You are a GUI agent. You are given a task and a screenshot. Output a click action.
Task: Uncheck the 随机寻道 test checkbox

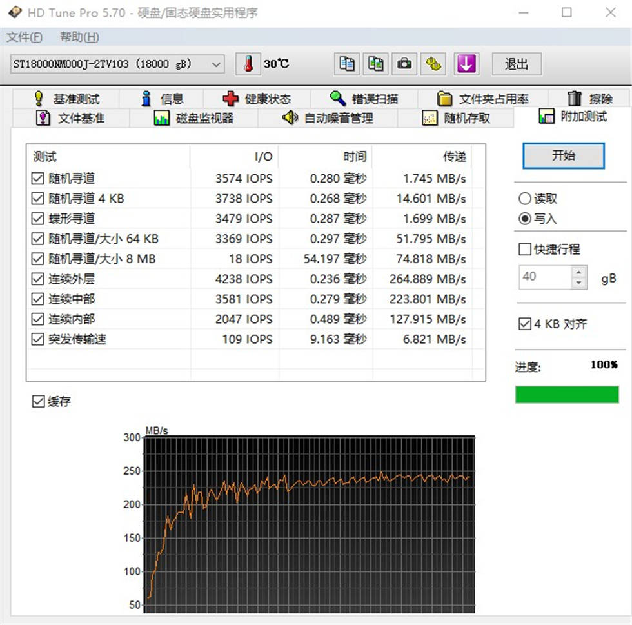click(x=37, y=178)
